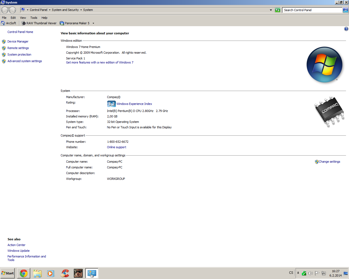Screen dimensions: 349x279
Task: Open the Advanced system settings link
Action: tap(25, 61)
